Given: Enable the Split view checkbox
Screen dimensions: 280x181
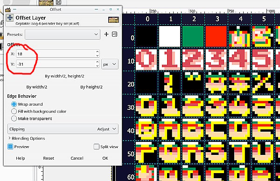Looking at the screenshot, I should pos(106,147).
